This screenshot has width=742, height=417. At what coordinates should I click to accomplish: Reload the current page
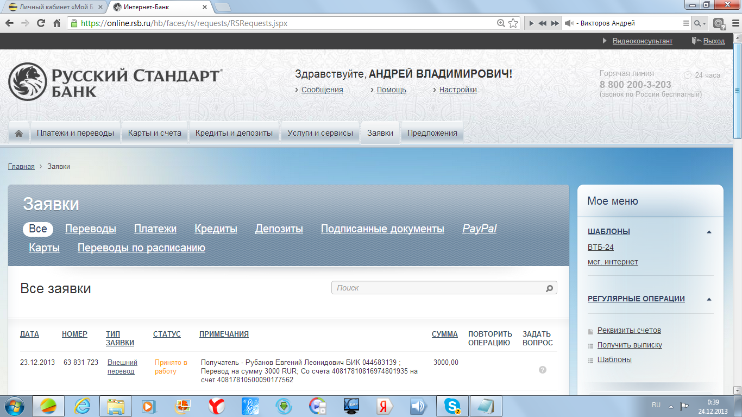tap(41, 23)
